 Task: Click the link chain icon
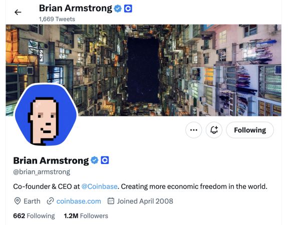point(50,201)
